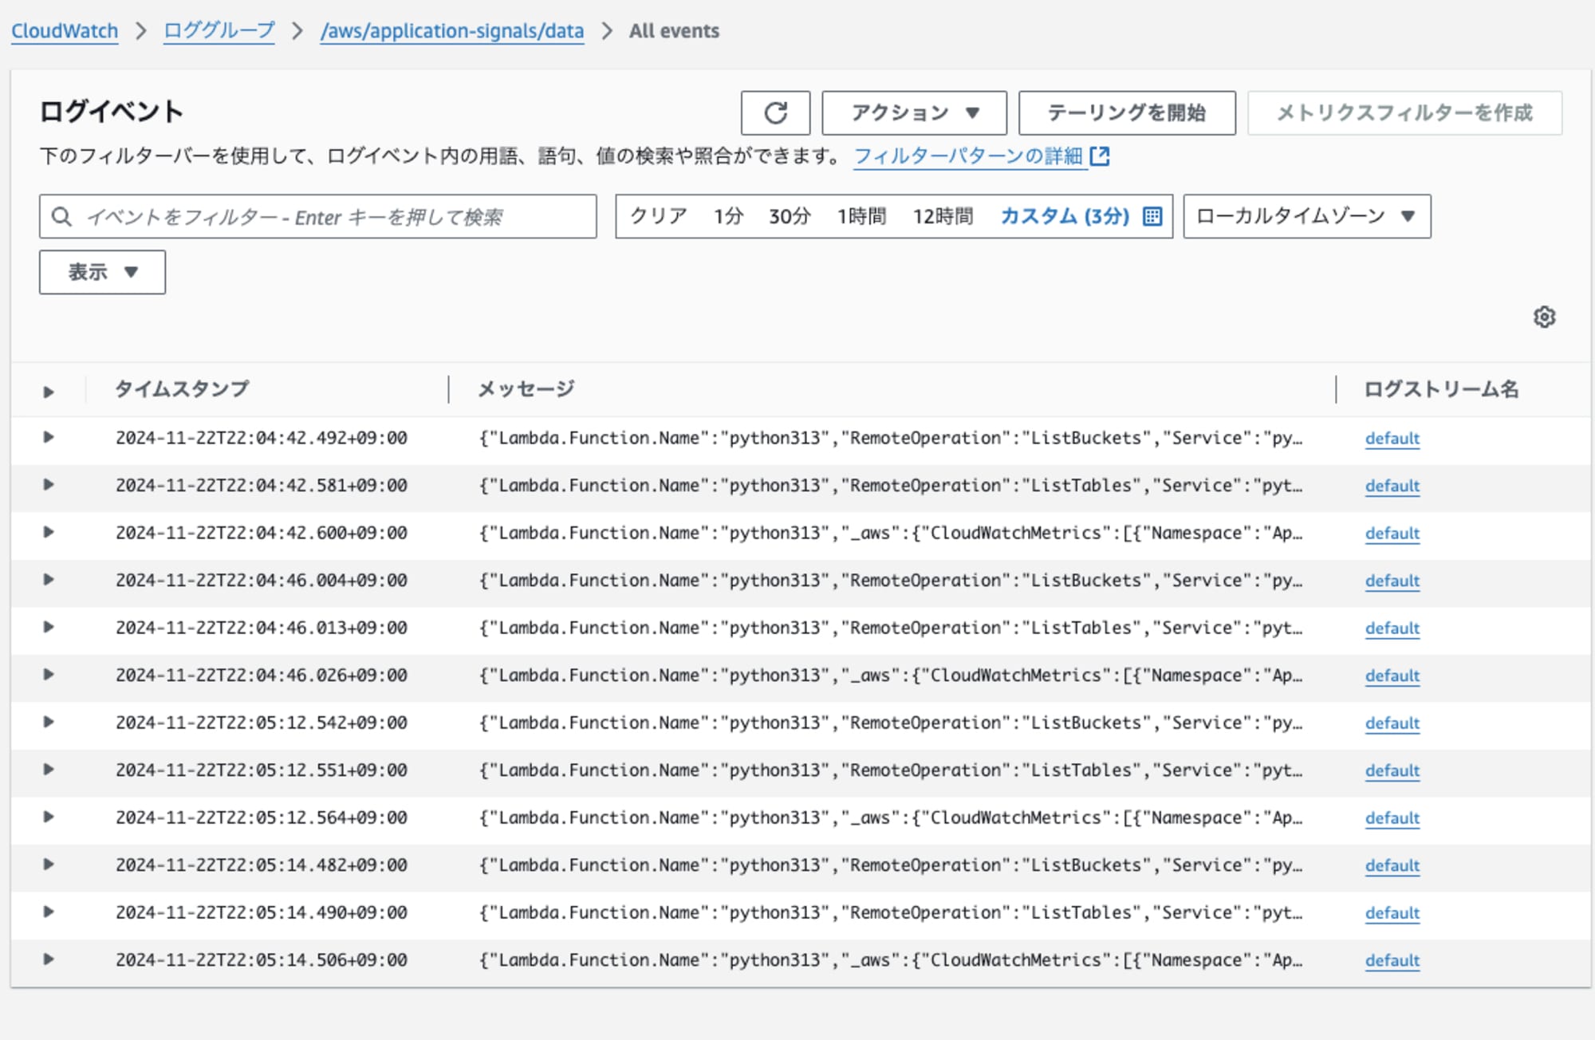The width and height of the screenshot is (1595, 1040).
Task: Click the external link icon after フィルターパターンの詳細
Action: 1100,156
